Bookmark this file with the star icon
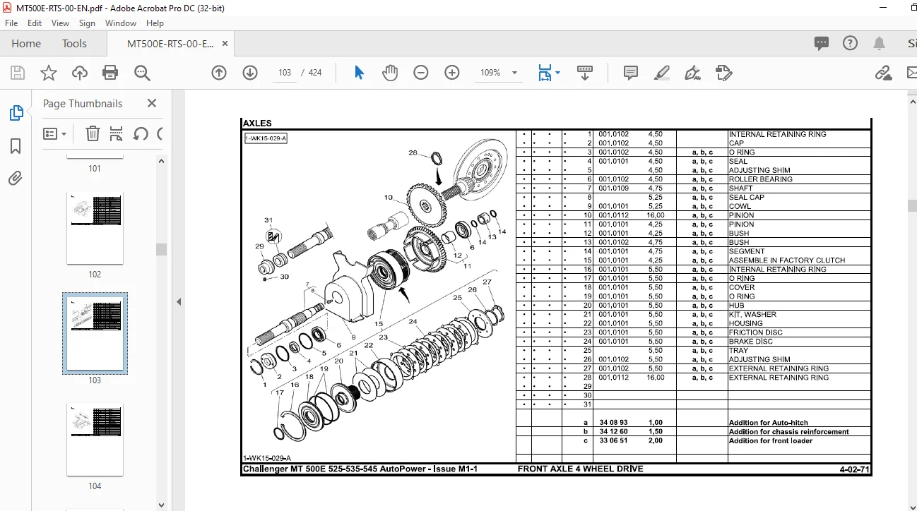Viewport: 917px width, 511px height. click(x=48, y=73)
